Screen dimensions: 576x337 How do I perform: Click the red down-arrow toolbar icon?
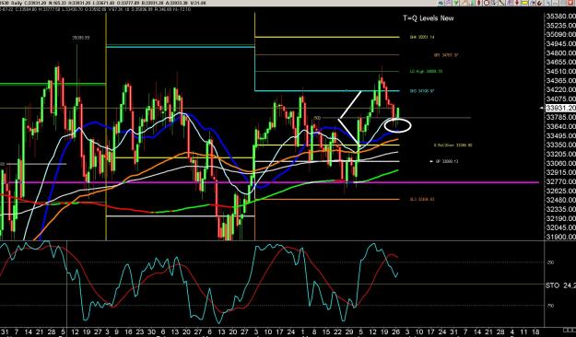(517, 3)
